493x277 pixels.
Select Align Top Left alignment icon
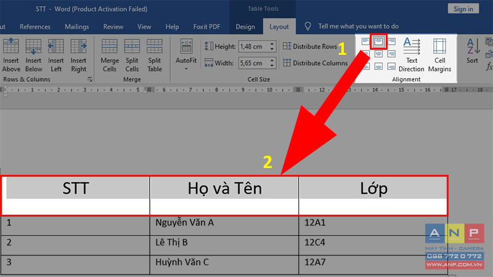click(365, 41)
